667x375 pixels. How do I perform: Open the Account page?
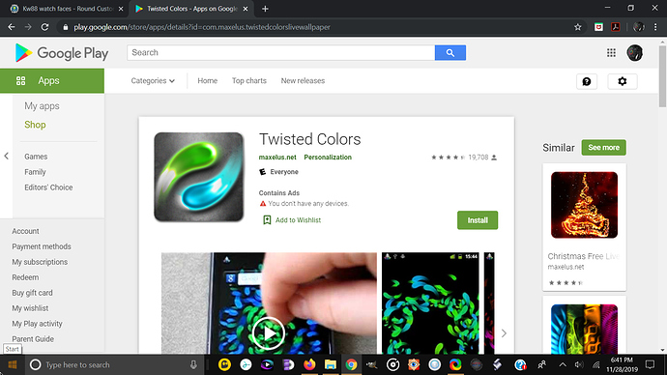[x=25, y=231]
